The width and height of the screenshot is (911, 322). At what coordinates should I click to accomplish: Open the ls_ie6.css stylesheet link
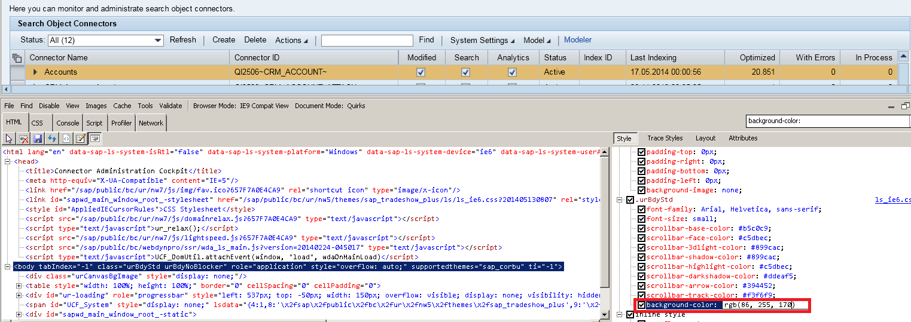point(892,200)
